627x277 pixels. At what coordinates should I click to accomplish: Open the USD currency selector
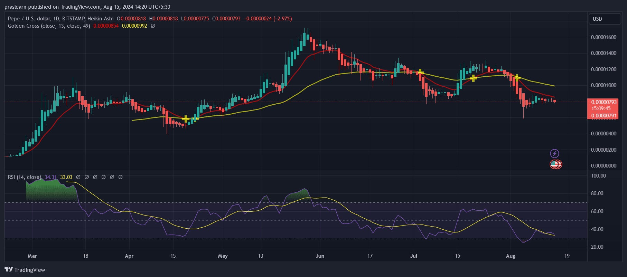[x=605, y=19]
